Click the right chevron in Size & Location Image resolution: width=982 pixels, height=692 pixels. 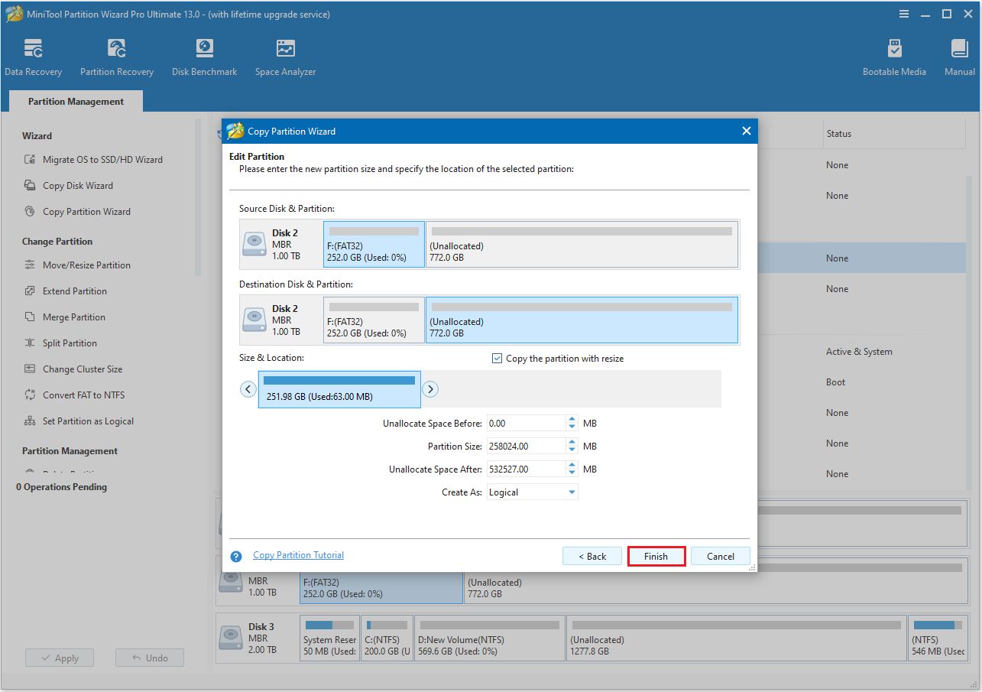430,388
